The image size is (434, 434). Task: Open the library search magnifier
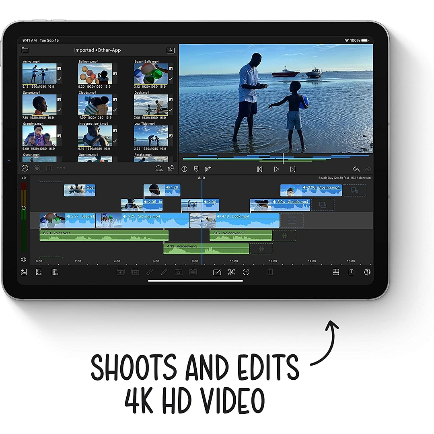click(159, 169)
